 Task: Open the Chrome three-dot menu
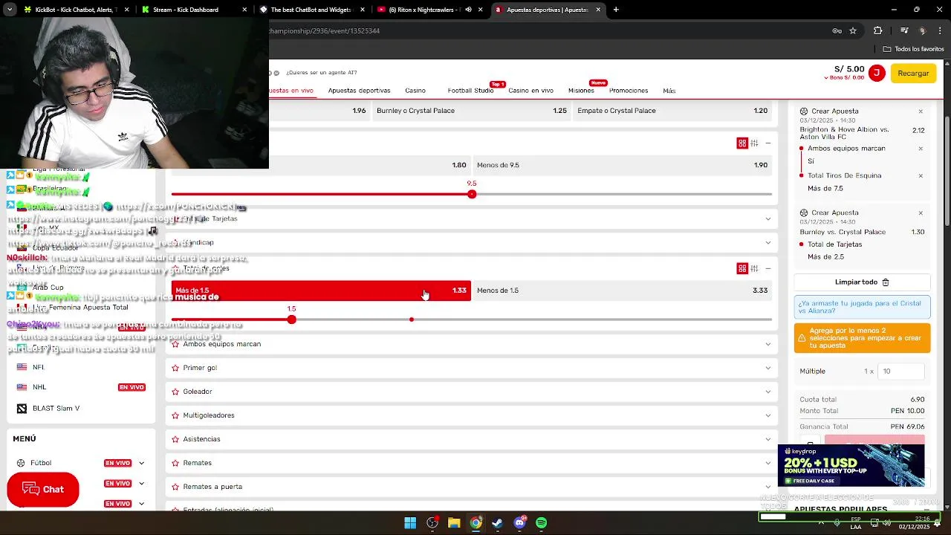[x=939, y=30]
